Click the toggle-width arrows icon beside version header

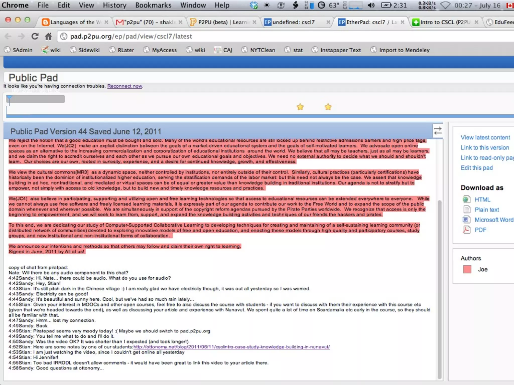(x=438, y=131)
